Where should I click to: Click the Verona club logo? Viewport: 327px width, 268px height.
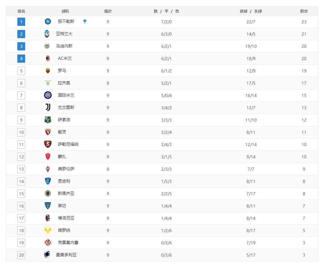[x=48, y=231]
